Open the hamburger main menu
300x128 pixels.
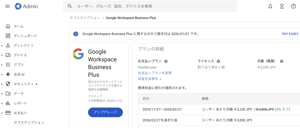[x=7, y=6]
